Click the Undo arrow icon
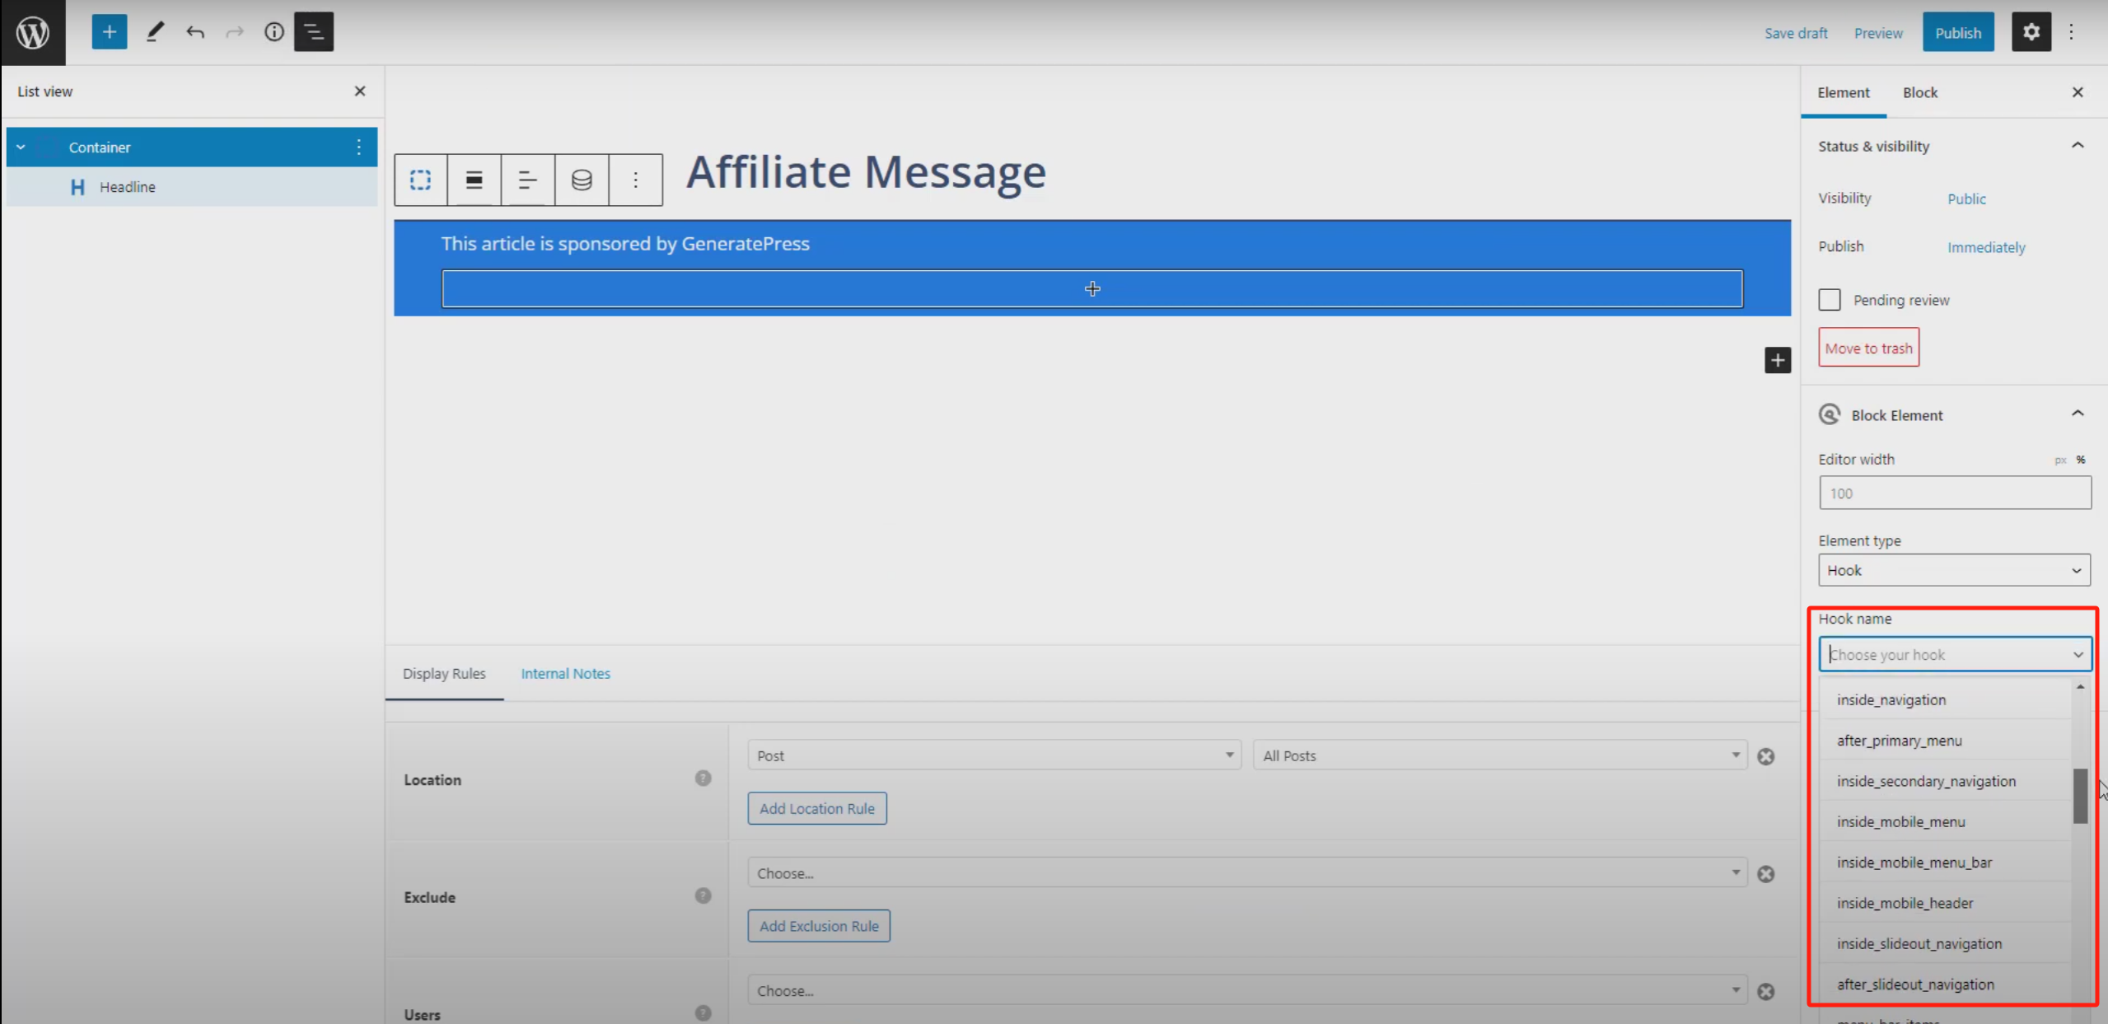The height and width of the screenshot is (1024, 2108). (195, 31)
